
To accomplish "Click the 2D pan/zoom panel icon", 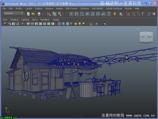I will [x=22, y=24].
